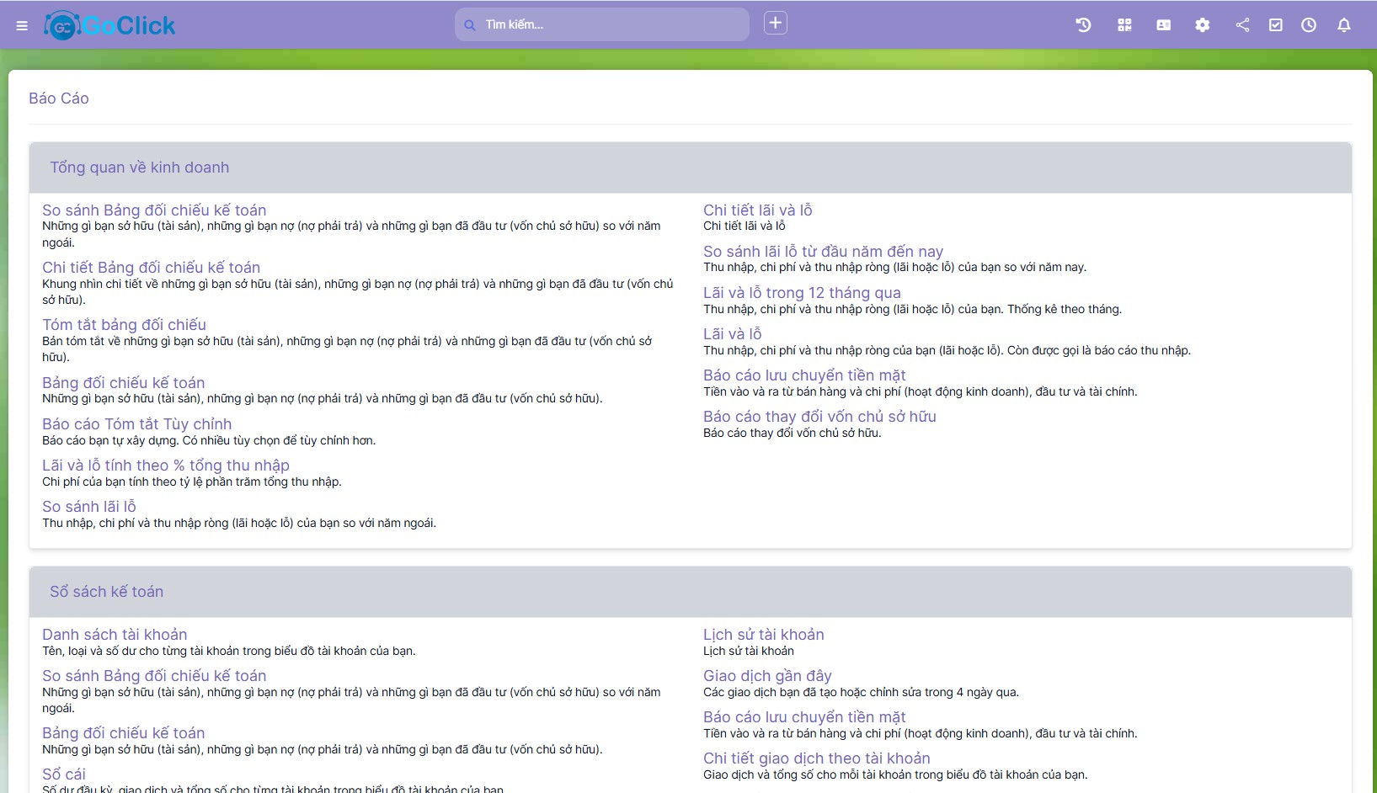
Task: Click the ID card icon
Action: click(x=1163, y=25)
